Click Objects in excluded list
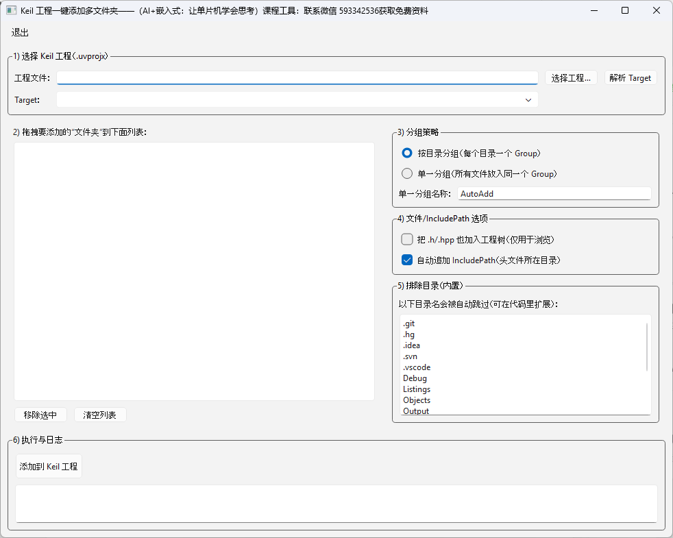Screen dimensions: 673x538 416,400
